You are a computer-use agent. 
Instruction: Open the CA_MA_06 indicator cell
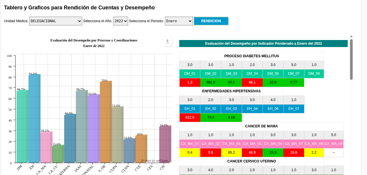(x=273, y=144)
